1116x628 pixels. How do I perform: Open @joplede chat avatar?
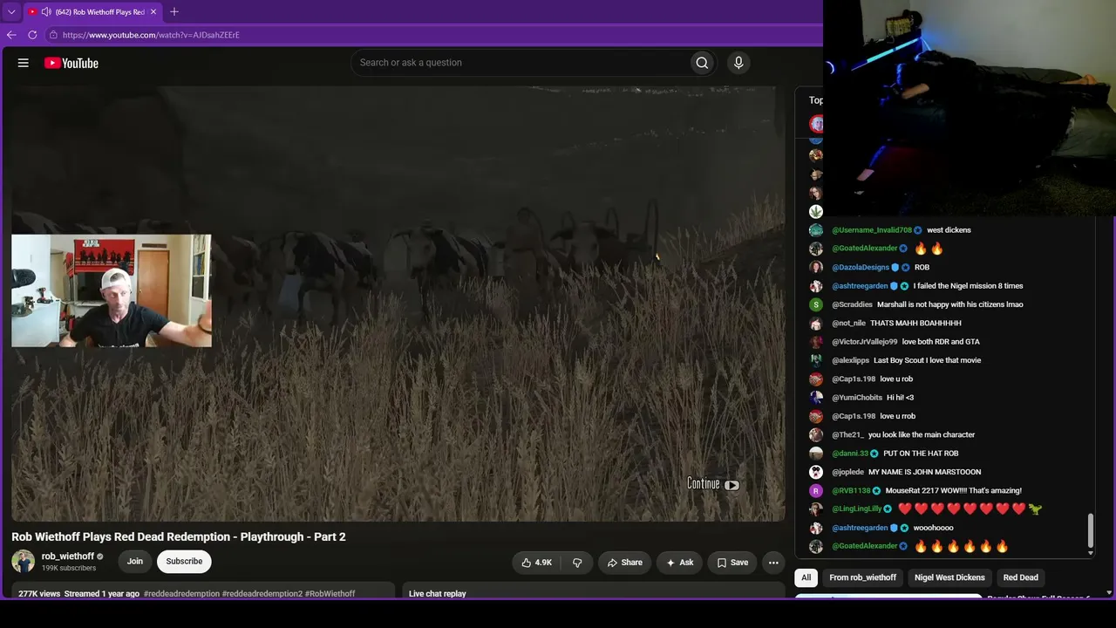pyautogui.click(x=816, y=472)
